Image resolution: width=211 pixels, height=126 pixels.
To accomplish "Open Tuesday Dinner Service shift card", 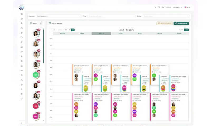I will click(x=82, y=107).
